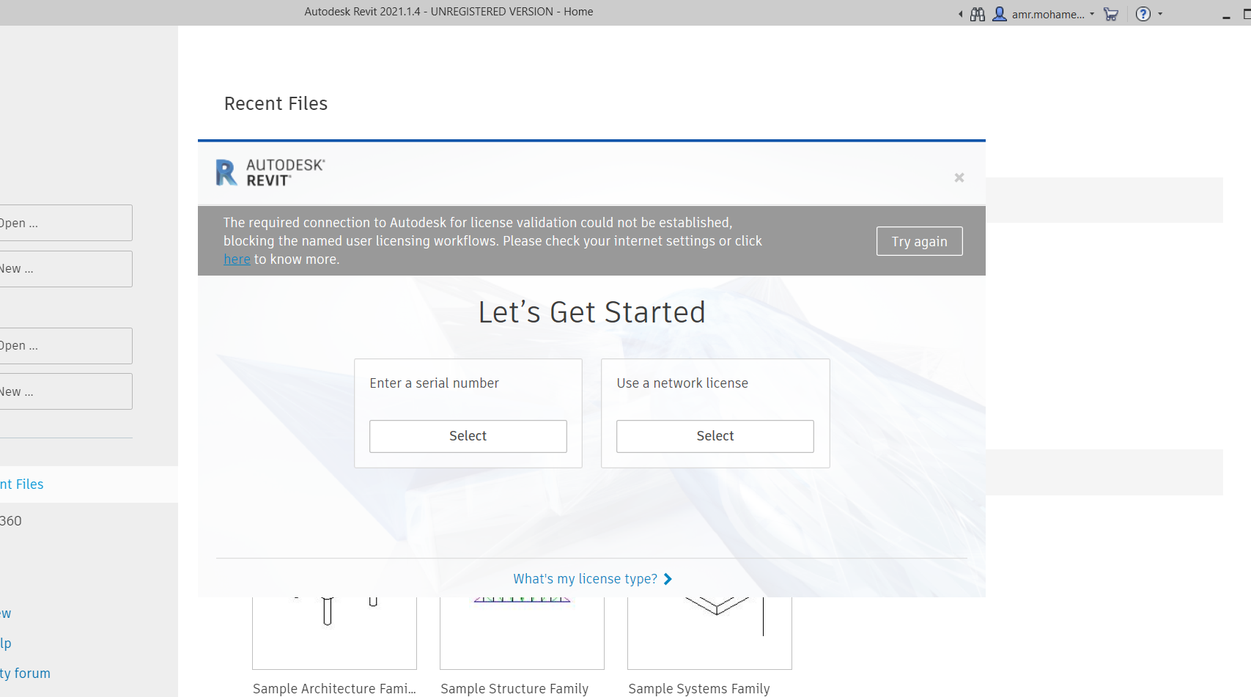Image resolution: width=1251 pixels, height=697 pixels.
Task: Click the user profile avatar icon
Action: [x=999, y=13]
